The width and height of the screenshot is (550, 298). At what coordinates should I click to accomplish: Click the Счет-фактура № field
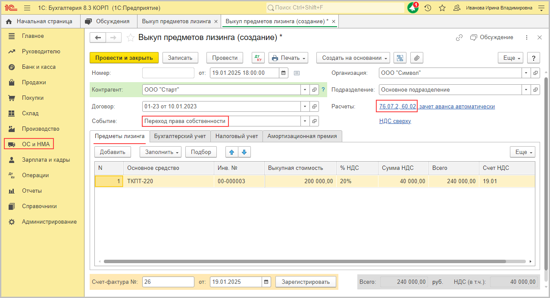[x=168, y=282]
